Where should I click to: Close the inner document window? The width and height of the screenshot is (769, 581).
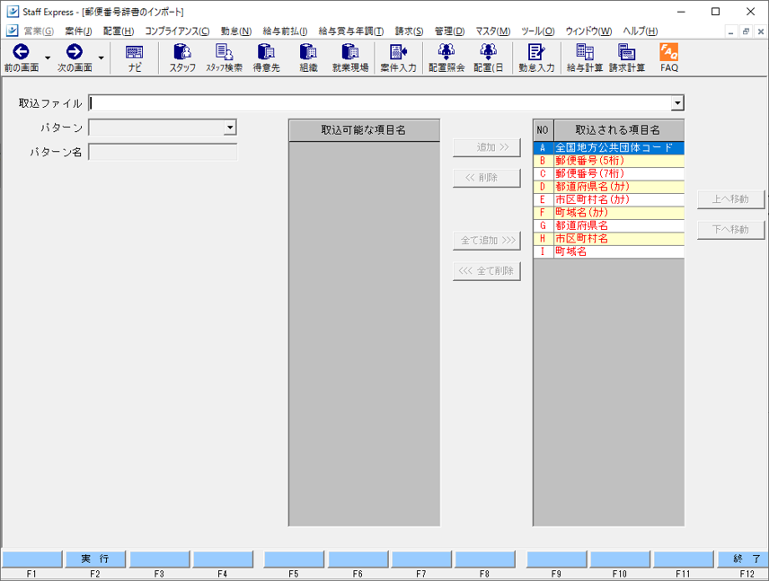pyautogui.click(x=760, y=31)
